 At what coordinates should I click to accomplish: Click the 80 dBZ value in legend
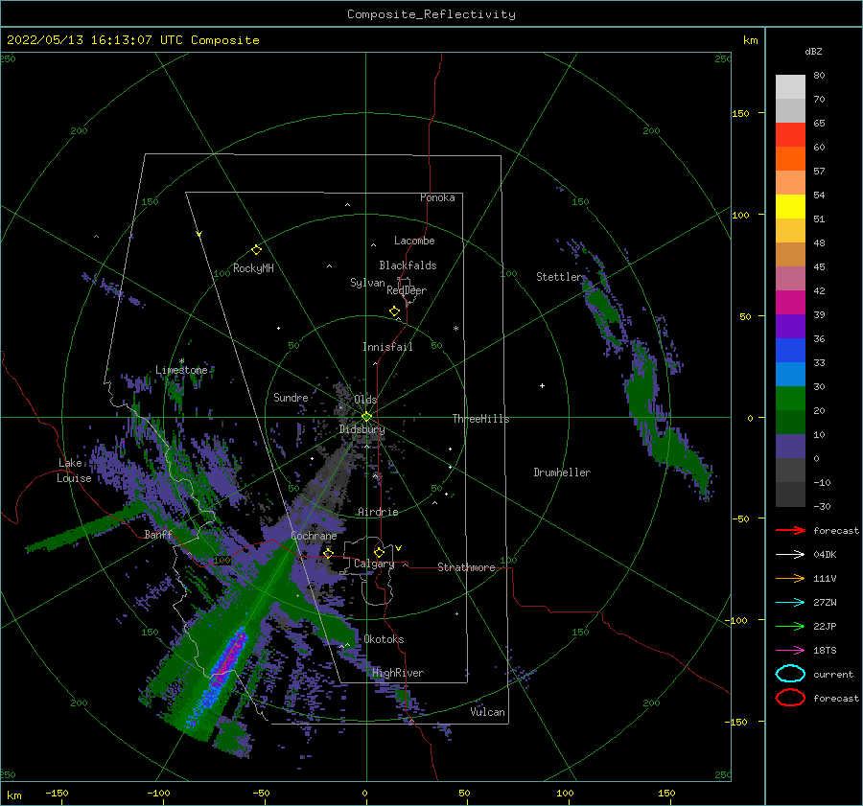click(x=819, y=76)
